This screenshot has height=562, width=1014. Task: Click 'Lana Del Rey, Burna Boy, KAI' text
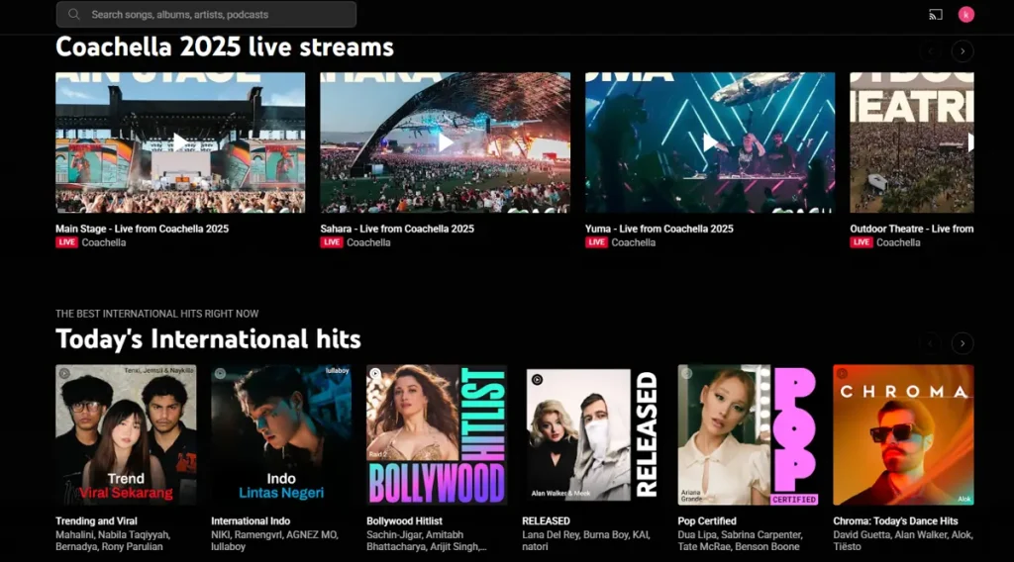click(586, 535)
